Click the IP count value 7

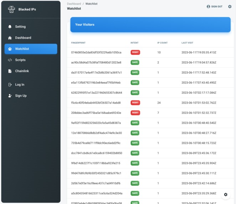click(x=158, y=113)
